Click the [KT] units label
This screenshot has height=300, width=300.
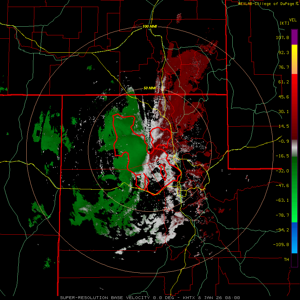(284, 23)
